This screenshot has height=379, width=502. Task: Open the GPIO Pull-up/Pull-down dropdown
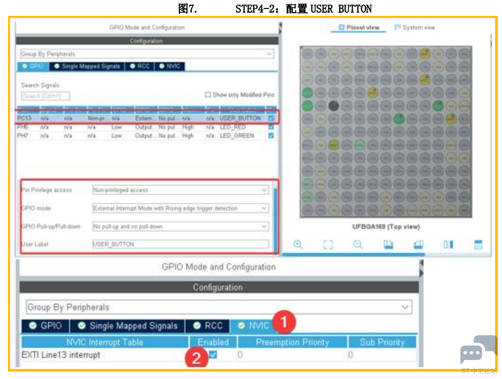pos(181,226)
